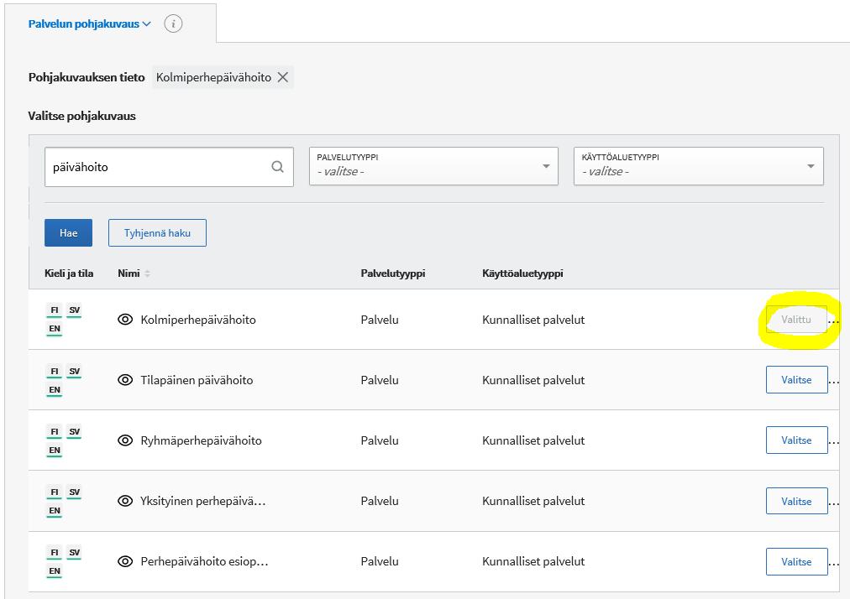Click FI language badge in Yksityinen perhepäivä… row
This screenshot has width=850, height=599.
click(x=55, y=492)
